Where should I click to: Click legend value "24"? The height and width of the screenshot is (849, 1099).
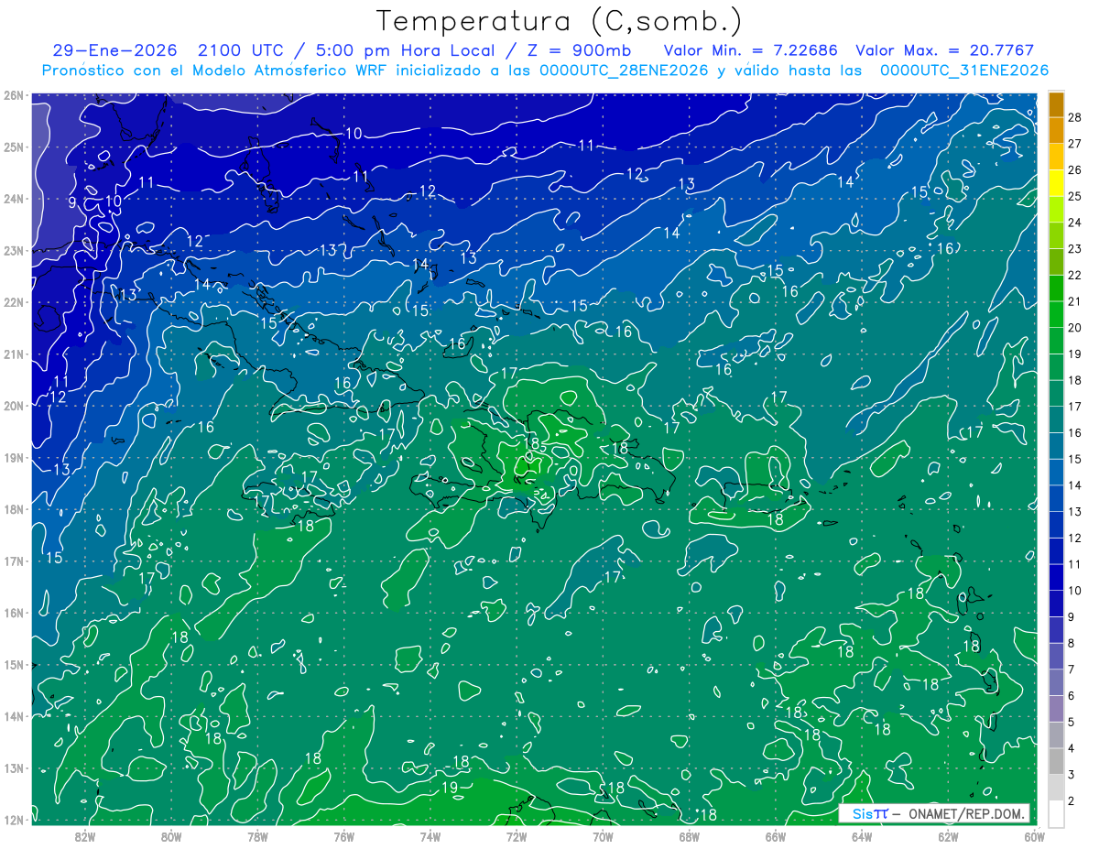(x=1074, y=223)
